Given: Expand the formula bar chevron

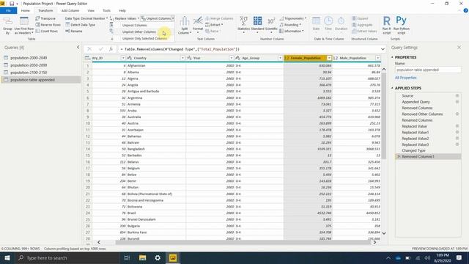Looking at the screenshot, I should pyautogui.click(x=383, y=49).
